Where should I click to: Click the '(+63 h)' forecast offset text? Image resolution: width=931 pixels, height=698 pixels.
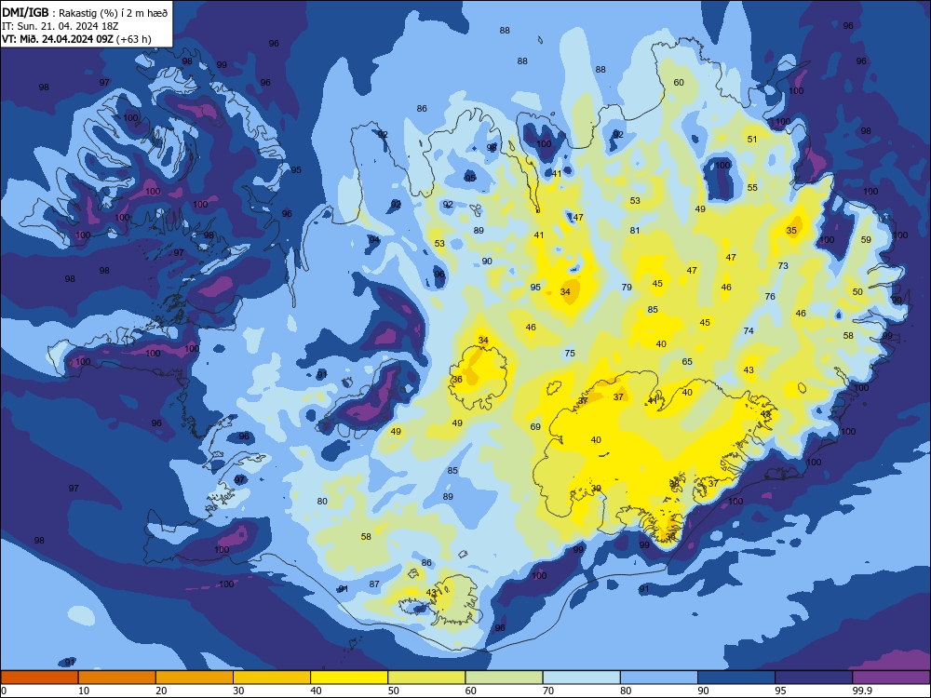point(134,39)
